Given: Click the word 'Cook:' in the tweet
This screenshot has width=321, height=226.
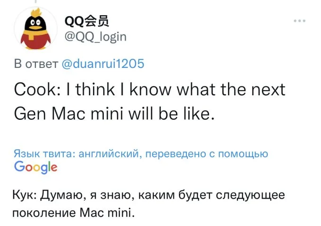Looking at the screenshot, I should click(37, 90).
